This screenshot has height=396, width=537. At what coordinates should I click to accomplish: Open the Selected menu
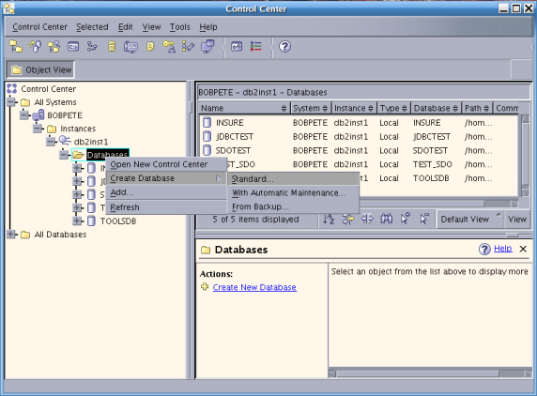(x=92, y=26)
